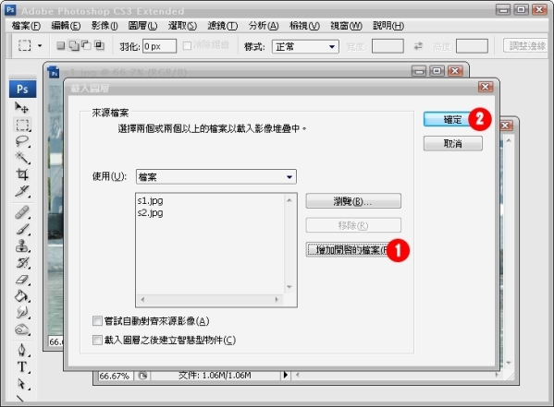
Task: Click the 瀏覽(B)... button
Action: [x=353, y=201]
